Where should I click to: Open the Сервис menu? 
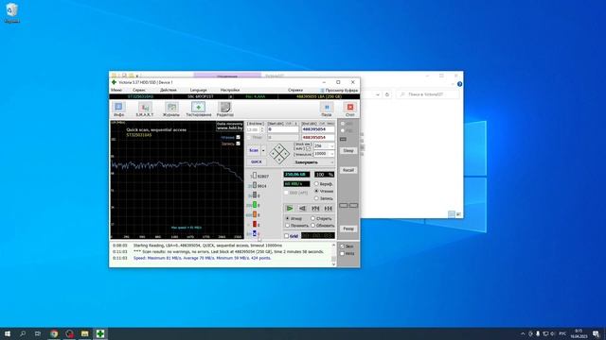(x=139, y=91)
